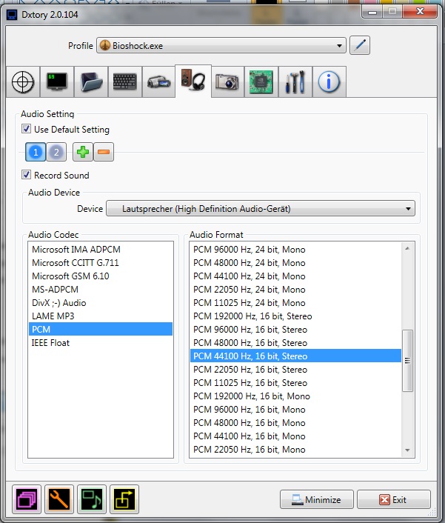
Task: Select MS-ADPCM codec
Action: (101, 290)
